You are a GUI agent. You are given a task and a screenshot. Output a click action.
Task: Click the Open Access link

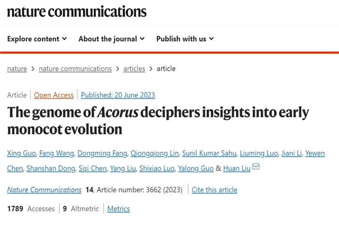click(x=54, y=95)
